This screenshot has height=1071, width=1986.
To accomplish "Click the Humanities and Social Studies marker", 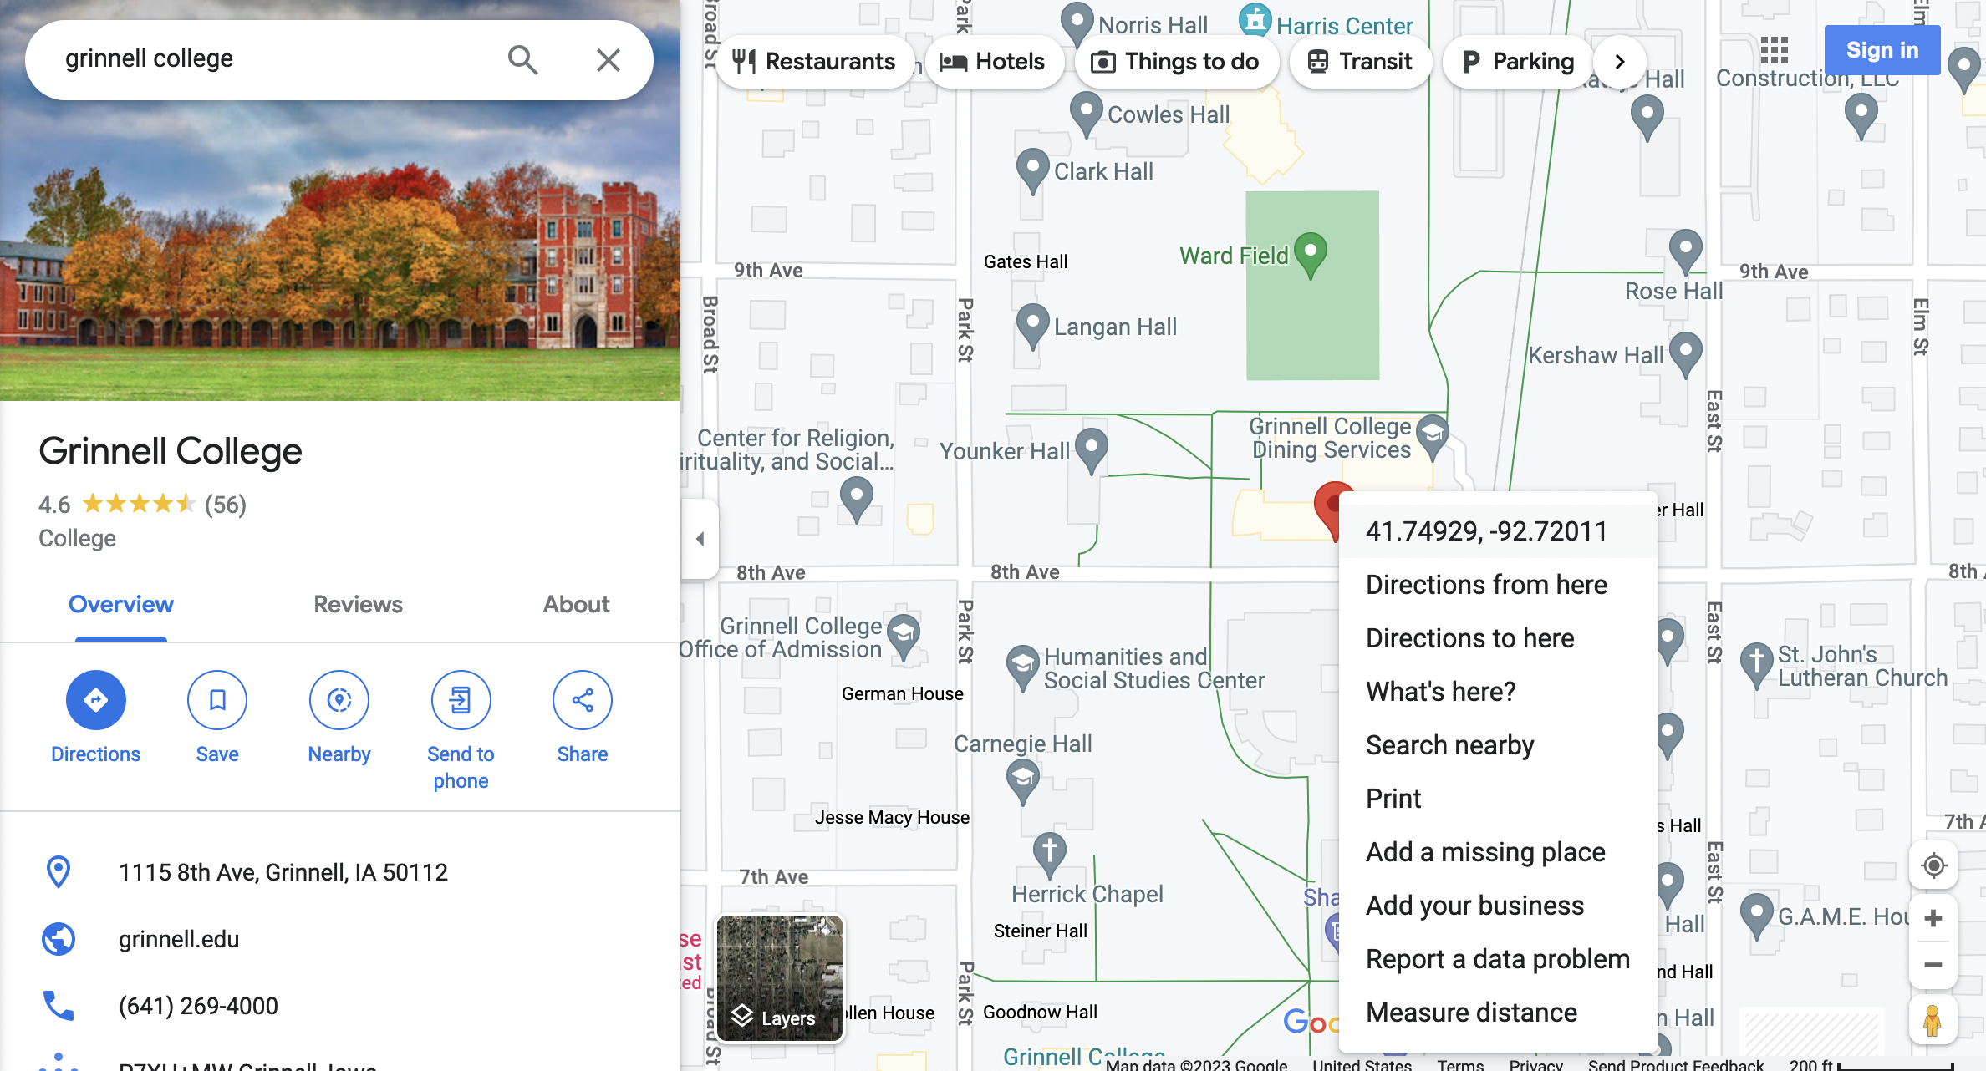I will (x=1022, y=667).
